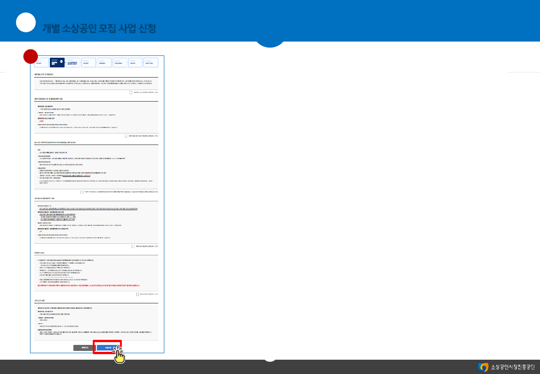Click the 개별 소상공인 모집 사업 신청 heading
Screen dimensions: 540x374
coord(99,29)
